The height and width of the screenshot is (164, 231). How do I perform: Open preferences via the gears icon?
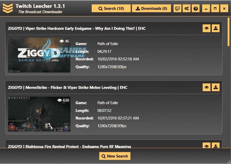click(x=186, y=8)
